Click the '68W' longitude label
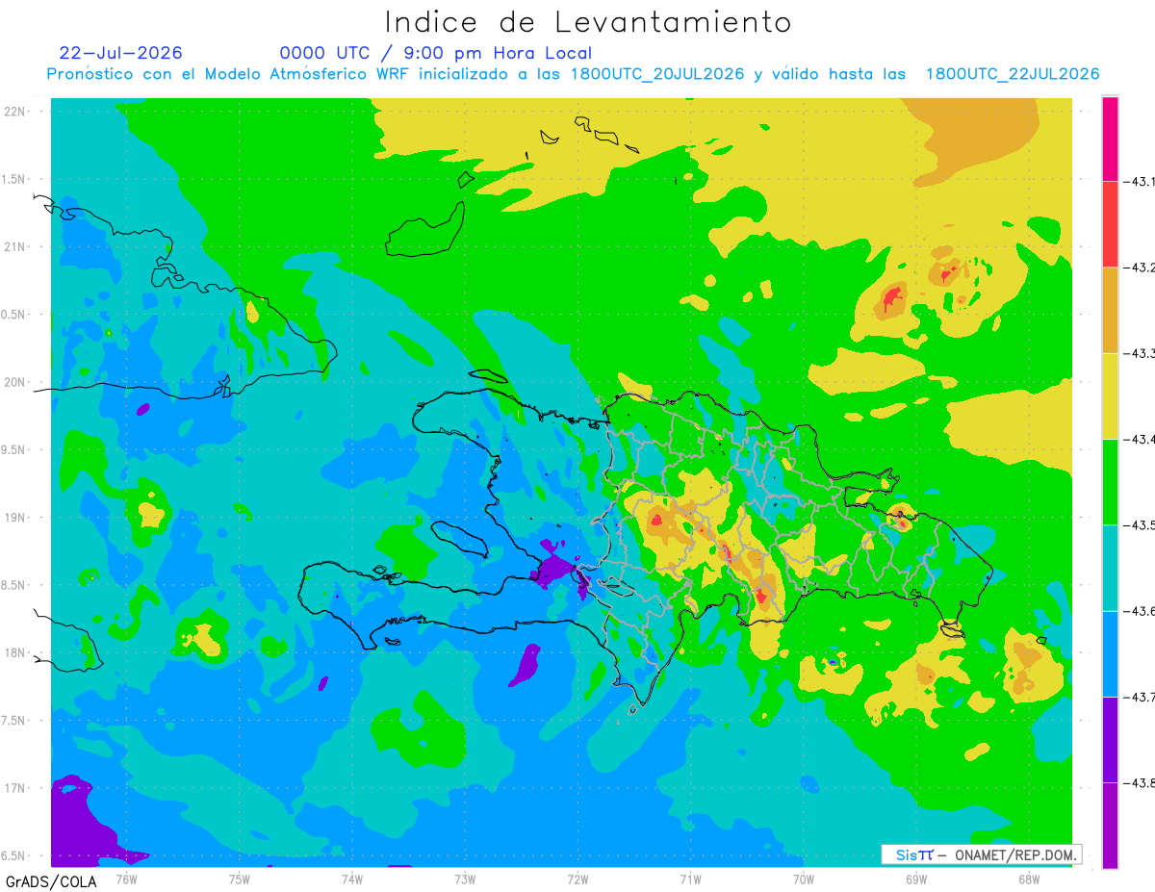Screen dimensions: 1155x892 tap(1028, 879)
